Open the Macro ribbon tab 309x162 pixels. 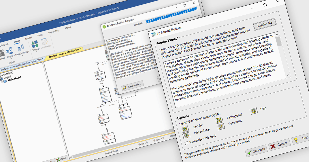click(68, 28)
